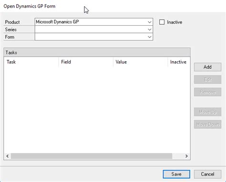Sort by the Task column header

pyautogui.click(x=31, y=62)
